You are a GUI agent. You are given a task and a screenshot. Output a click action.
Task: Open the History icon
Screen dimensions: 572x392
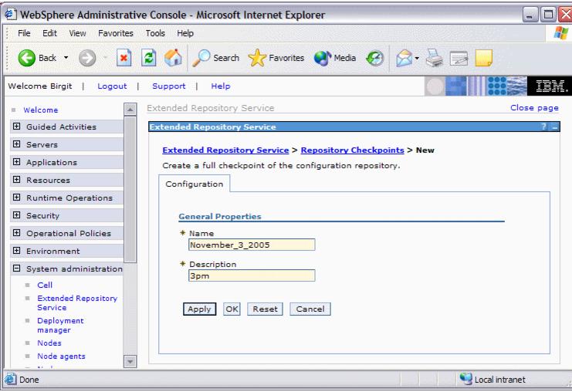pyautogui.click(x=375, y=58)
